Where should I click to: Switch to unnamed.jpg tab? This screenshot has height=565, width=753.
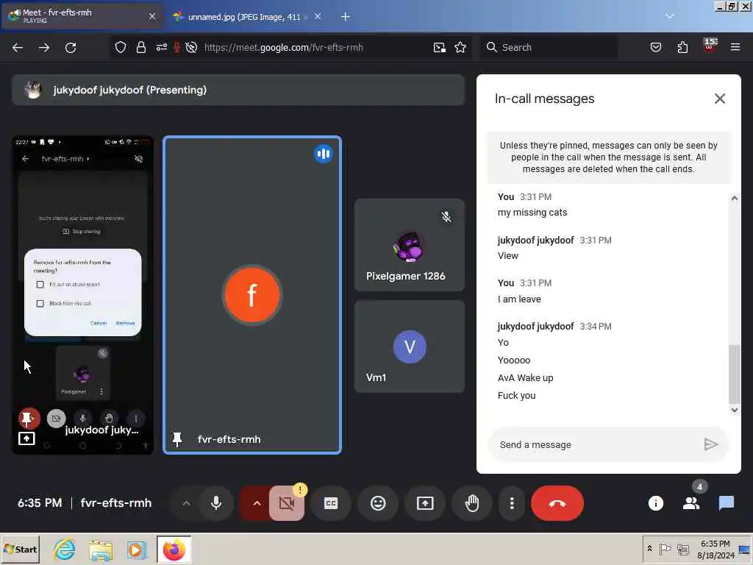click(x=244, y=17)
